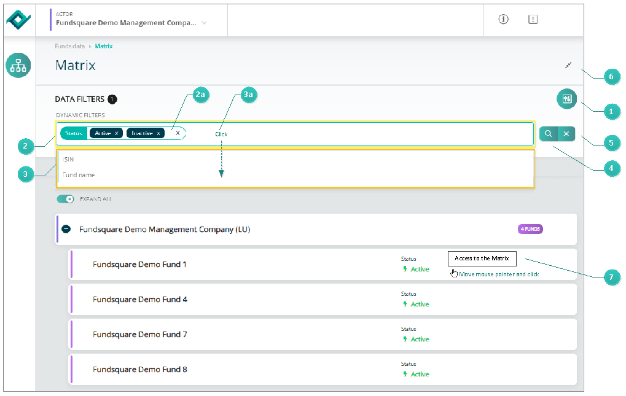The width and height of the screenshot is (626, 396).
Task: Run search with magnifier icon
Action: (549, 134)
